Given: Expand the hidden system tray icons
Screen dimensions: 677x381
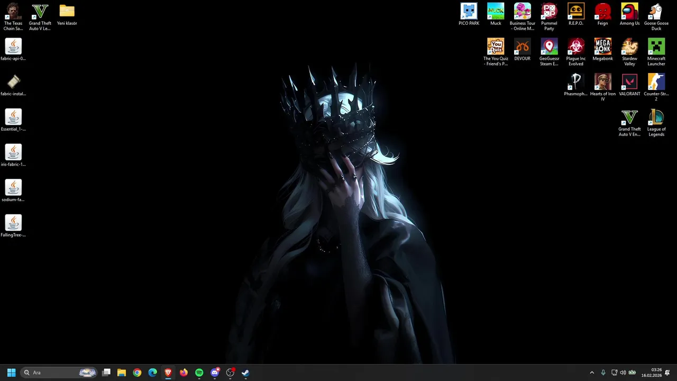Looking at the screenshot, I should (x=592, y=373).
